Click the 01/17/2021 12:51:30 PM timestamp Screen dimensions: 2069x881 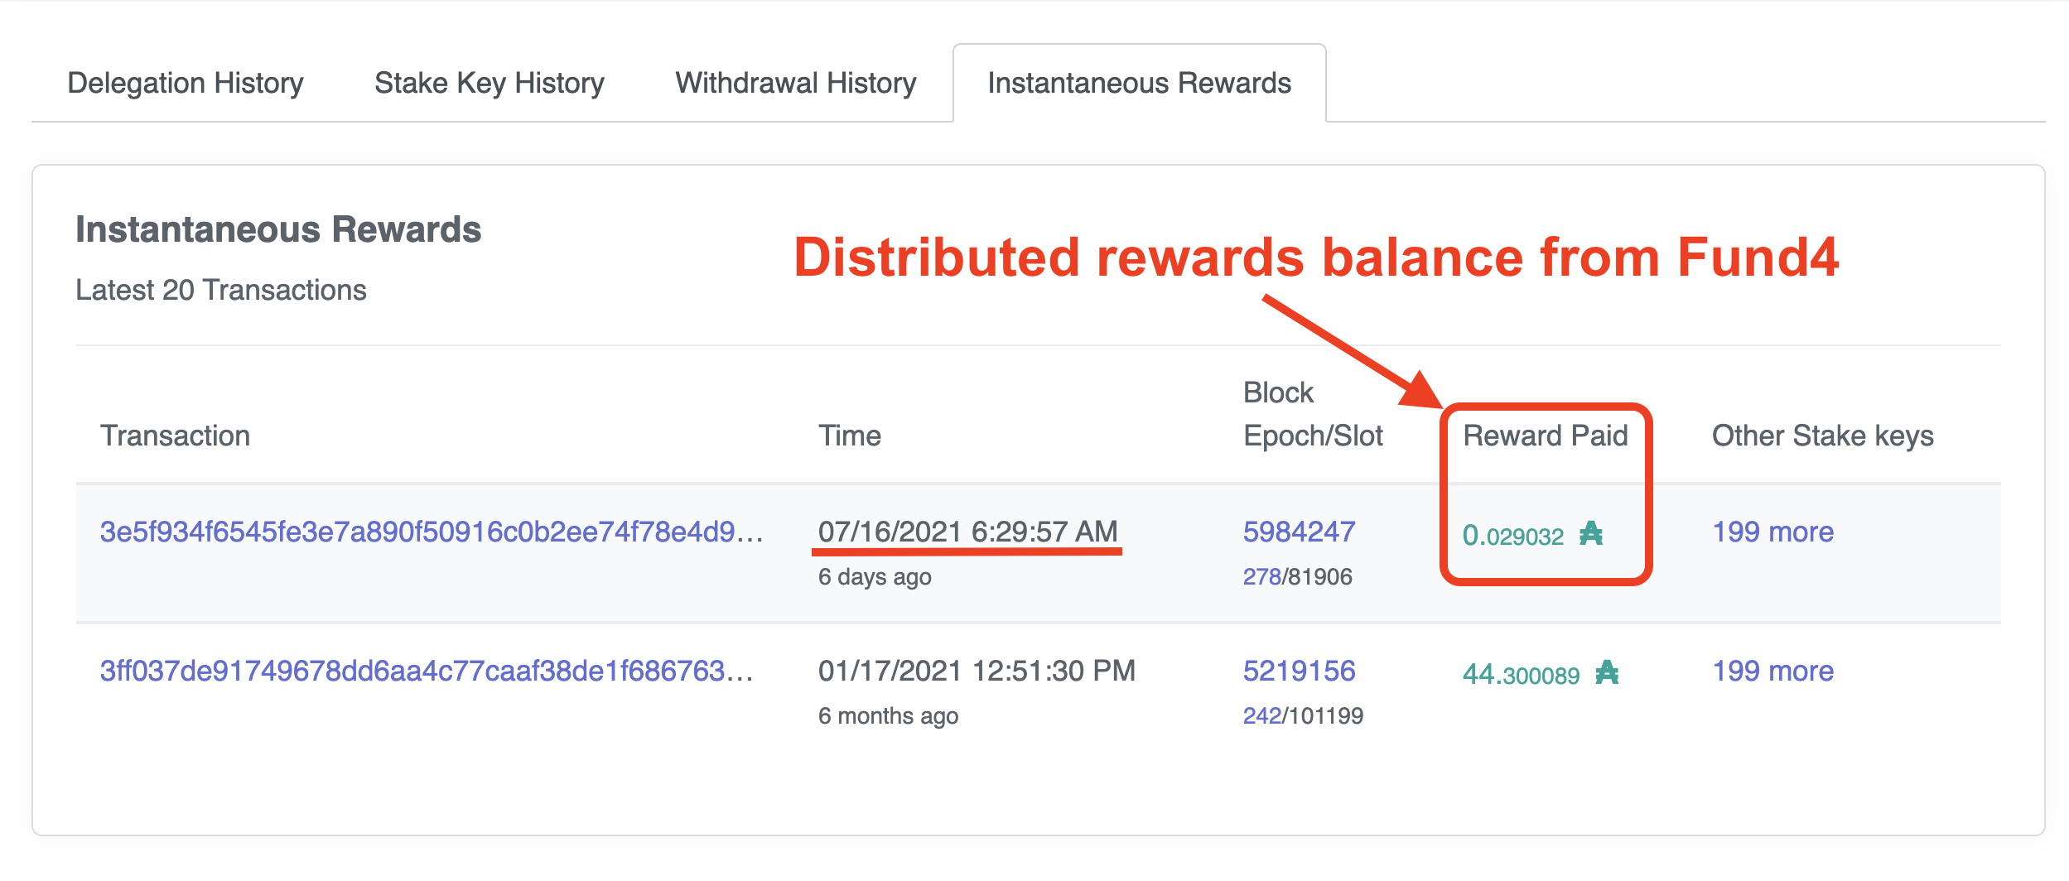pos(977,671)
